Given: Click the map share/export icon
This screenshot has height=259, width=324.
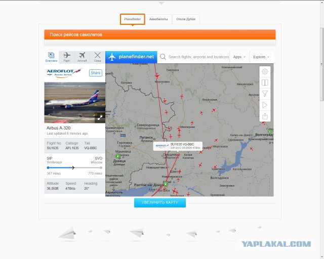Looking at the screenshot, I should (265, 116).
